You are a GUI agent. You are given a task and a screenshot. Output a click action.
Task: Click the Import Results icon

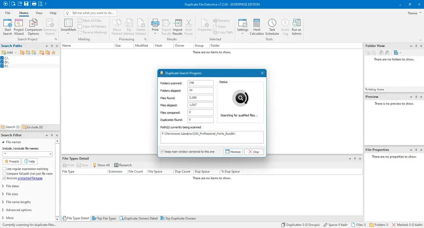[x=177, y=27]
